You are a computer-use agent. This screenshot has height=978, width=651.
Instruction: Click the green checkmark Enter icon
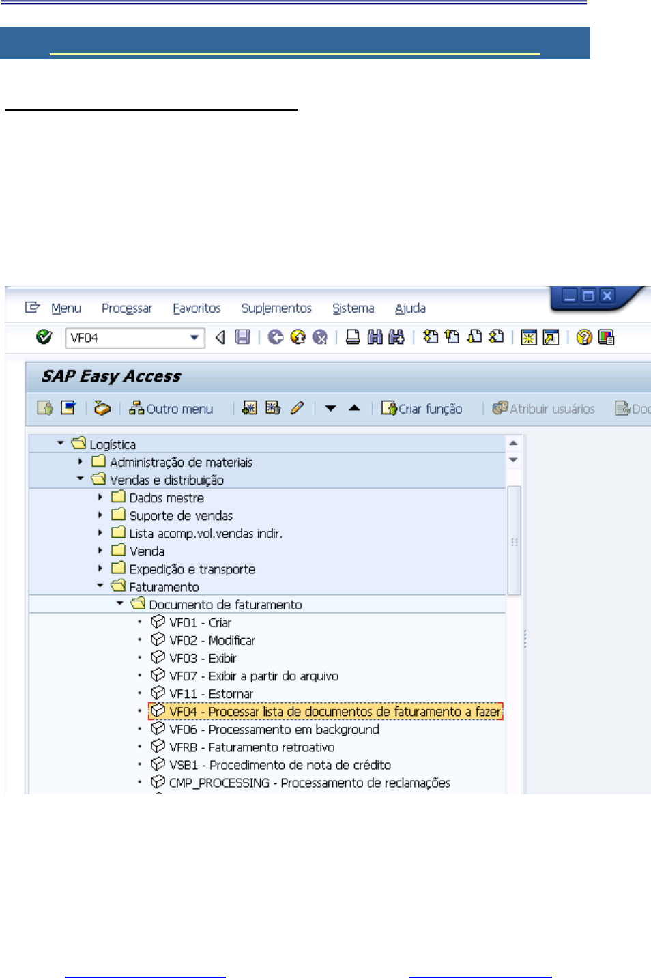point(44,337)
